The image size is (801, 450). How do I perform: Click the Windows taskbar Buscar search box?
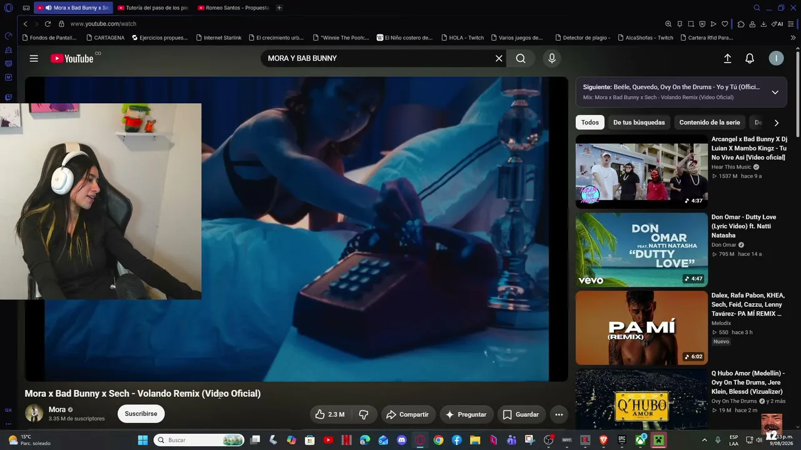198,440
